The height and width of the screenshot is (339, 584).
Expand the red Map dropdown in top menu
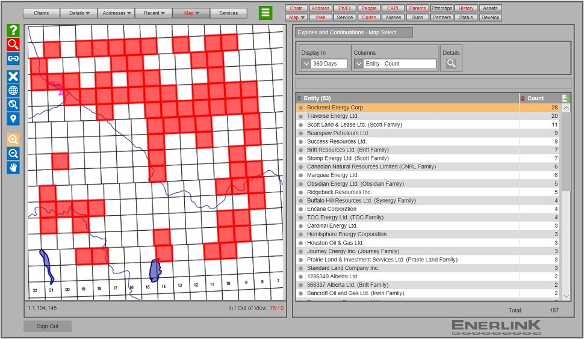(191, 13)
